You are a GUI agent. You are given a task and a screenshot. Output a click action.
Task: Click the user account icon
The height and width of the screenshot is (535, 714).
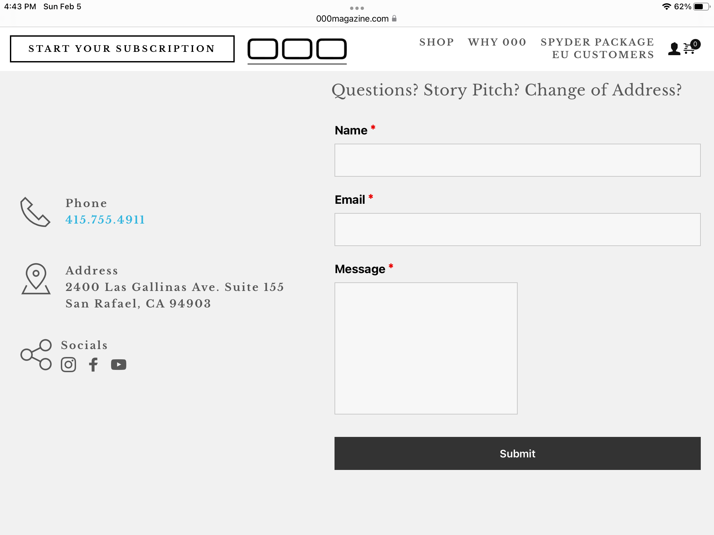(674, 49)
